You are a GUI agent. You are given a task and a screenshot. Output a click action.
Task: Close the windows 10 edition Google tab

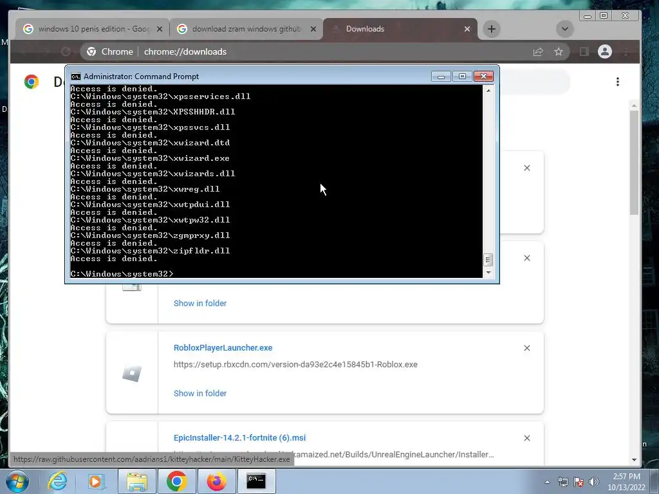click(x=160, y=29)
